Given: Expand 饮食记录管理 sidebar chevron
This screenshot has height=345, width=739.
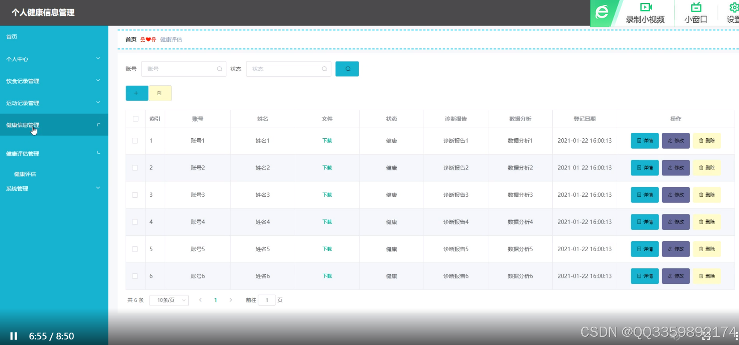Looking at the screenshot, I should pyautogui.click(x=98, y=80).
